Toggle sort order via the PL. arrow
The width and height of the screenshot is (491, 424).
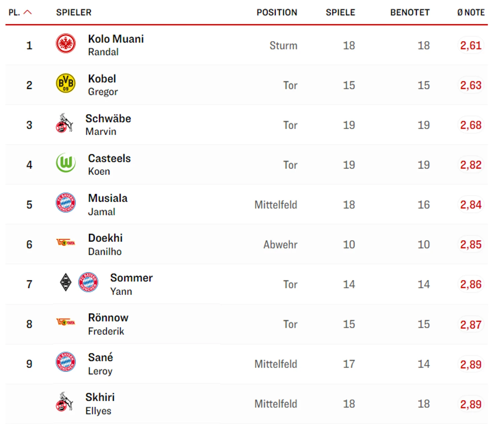(x=28, y=12)
